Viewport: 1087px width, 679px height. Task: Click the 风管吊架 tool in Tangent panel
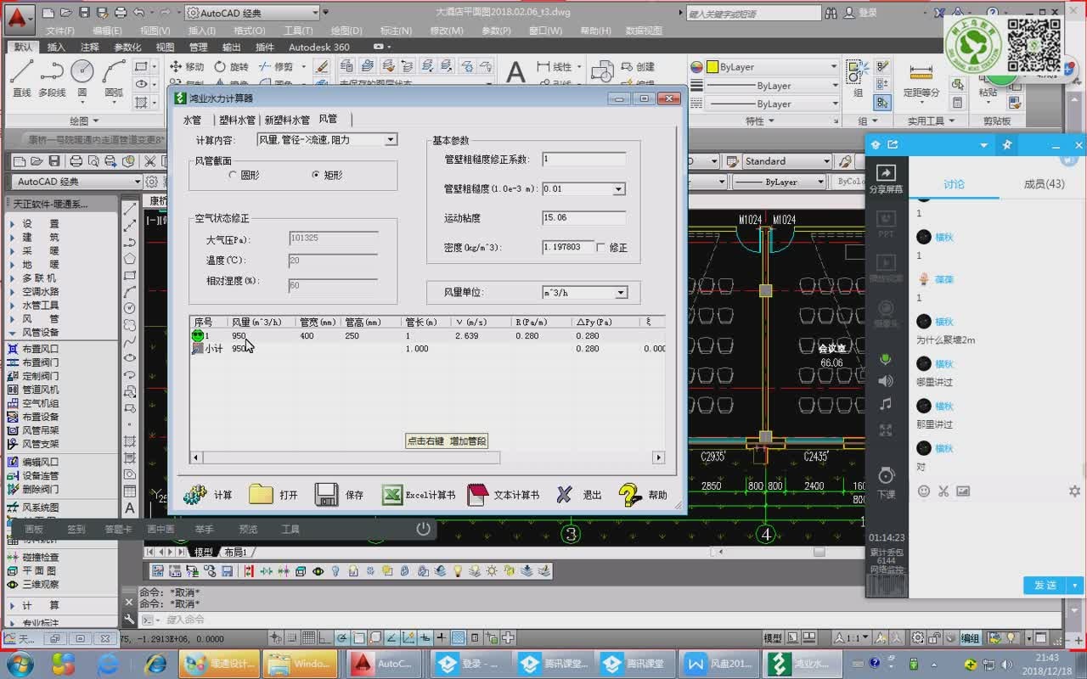point(33,430)
